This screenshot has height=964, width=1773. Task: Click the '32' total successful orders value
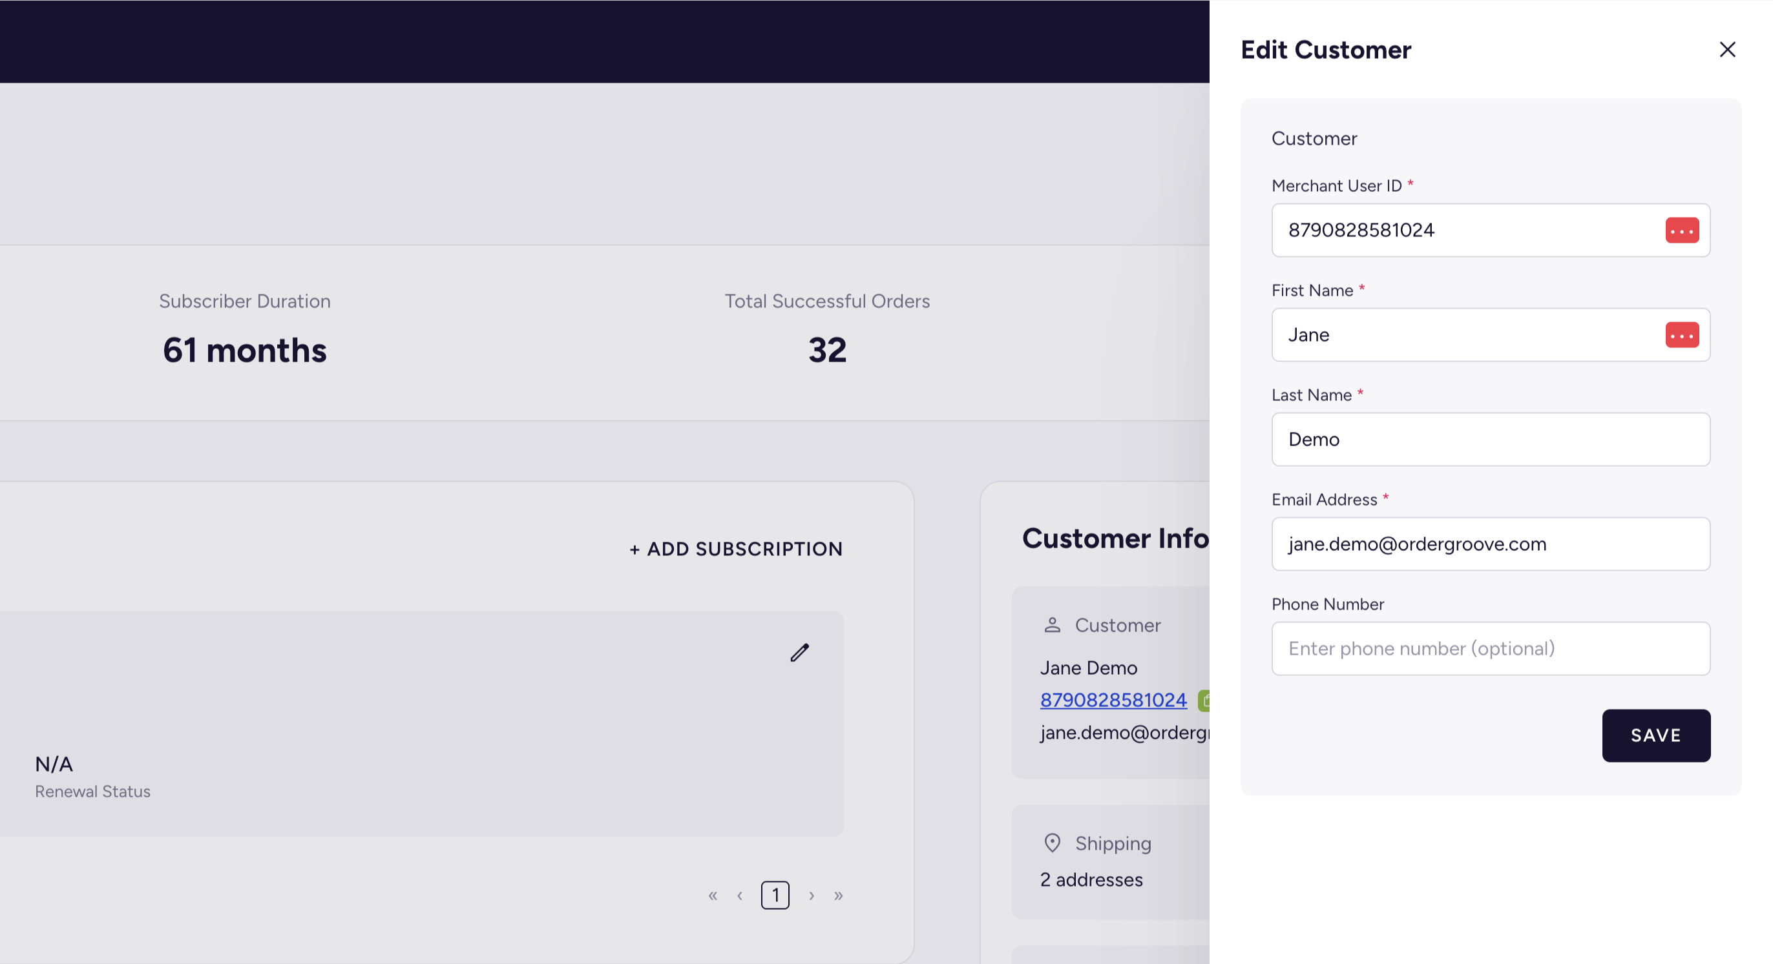point(827,351)
